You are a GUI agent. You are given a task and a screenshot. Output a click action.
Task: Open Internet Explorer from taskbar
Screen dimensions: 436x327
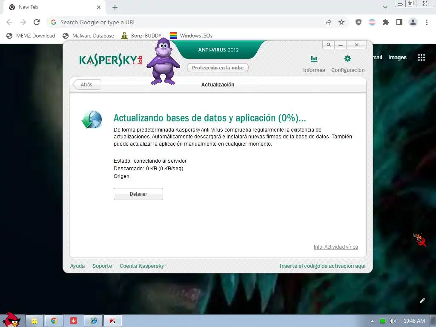point(93,321)
